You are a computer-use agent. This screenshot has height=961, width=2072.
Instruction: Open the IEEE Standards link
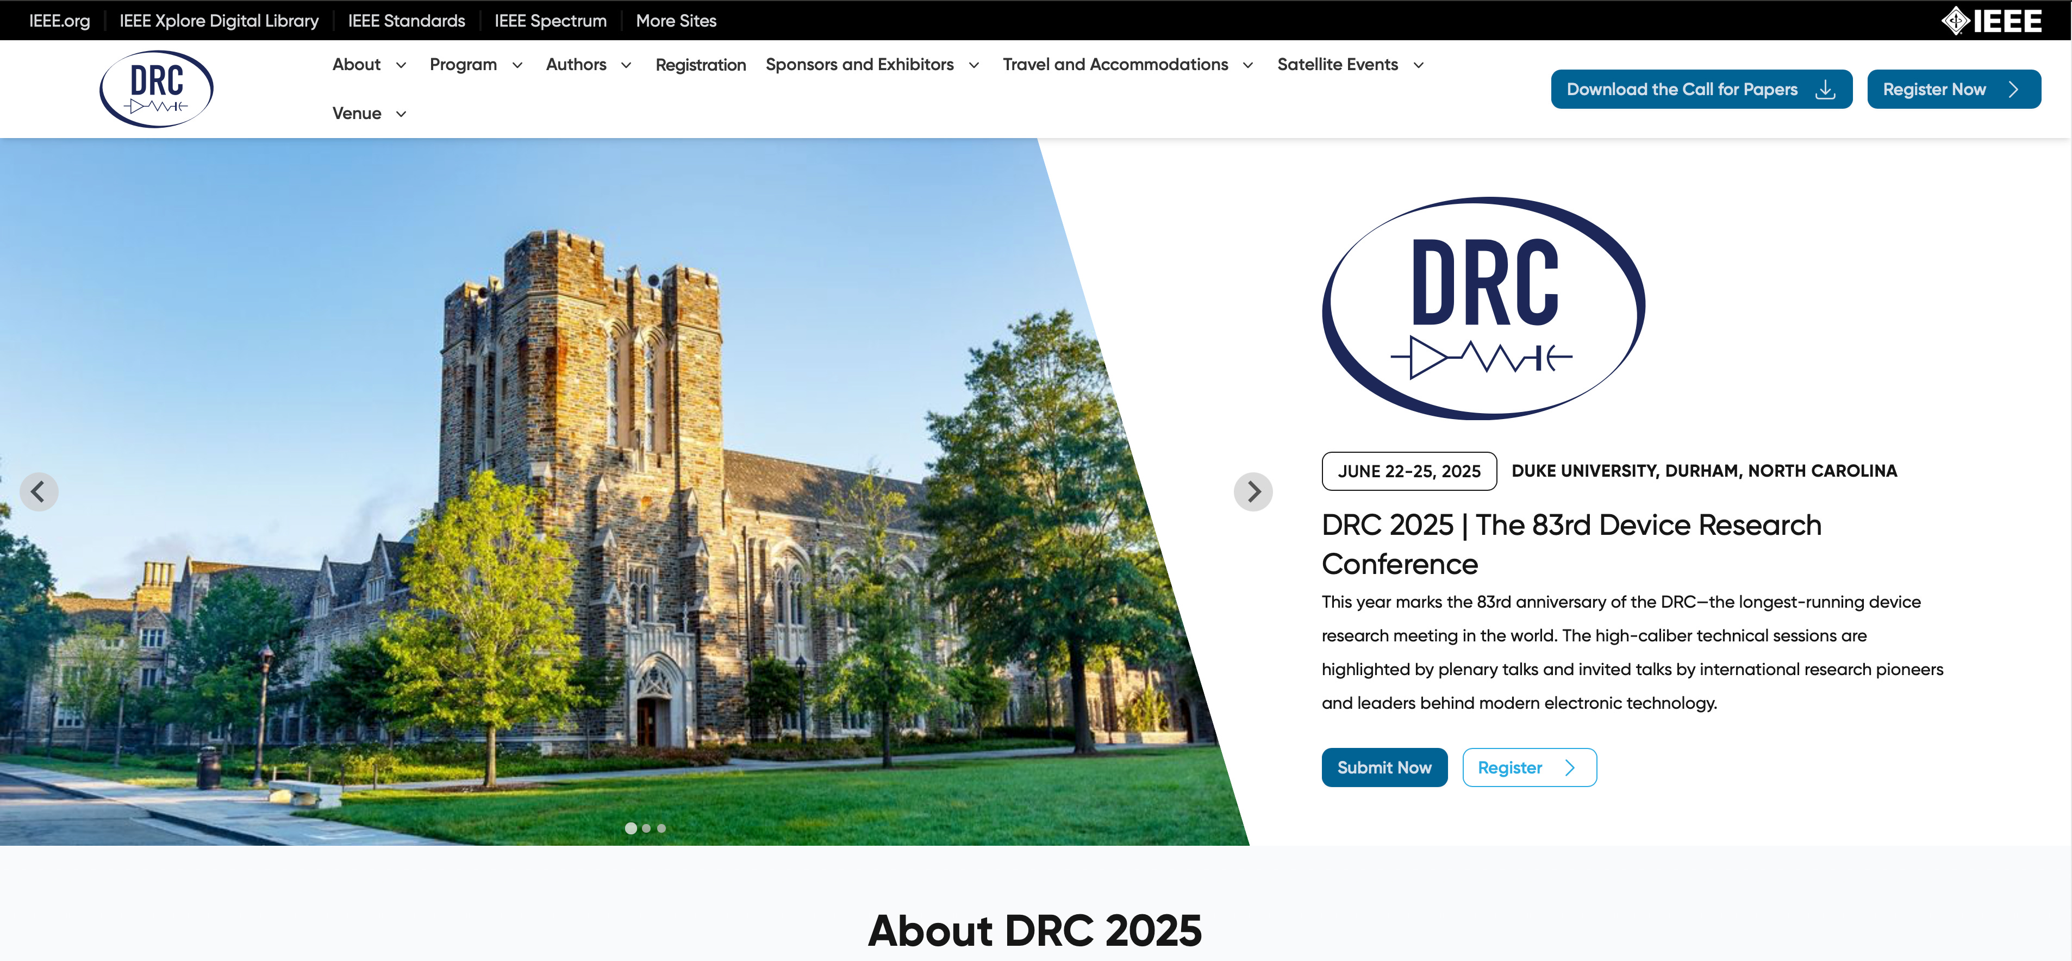tap(406, 21)
